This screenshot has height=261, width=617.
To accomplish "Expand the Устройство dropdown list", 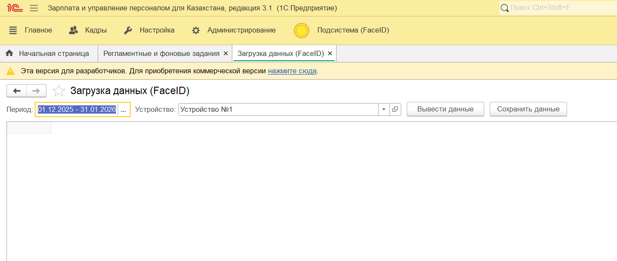I will click(383, 110).
